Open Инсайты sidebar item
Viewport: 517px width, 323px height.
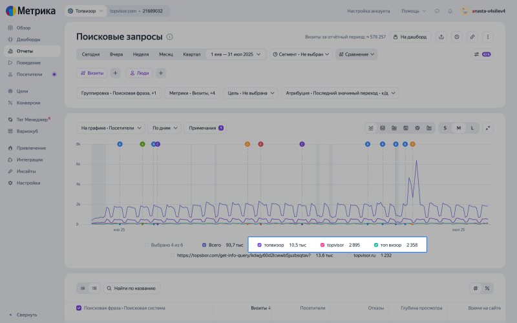[x=26, y=171]
